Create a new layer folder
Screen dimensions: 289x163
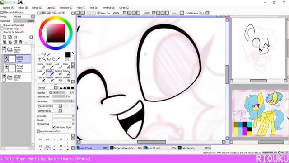point(15,37)
